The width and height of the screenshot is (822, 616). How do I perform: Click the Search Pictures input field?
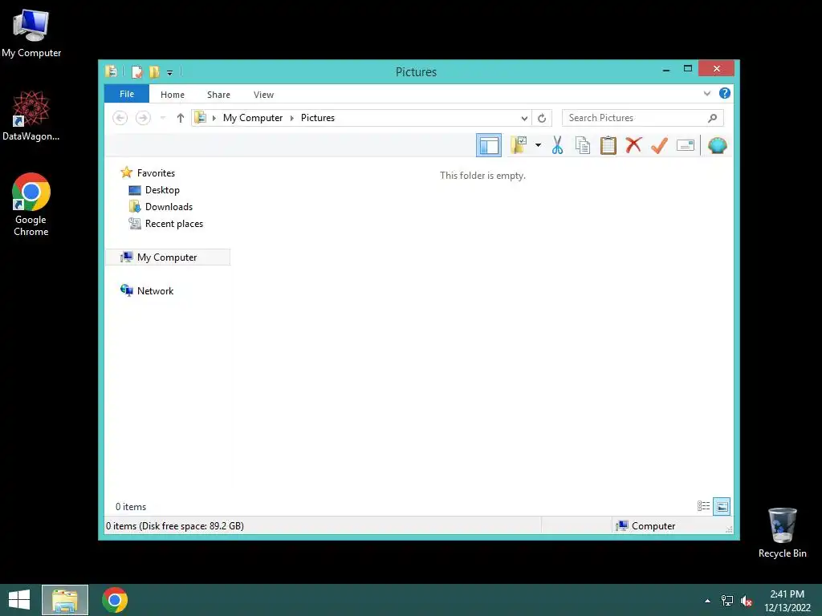642,118
